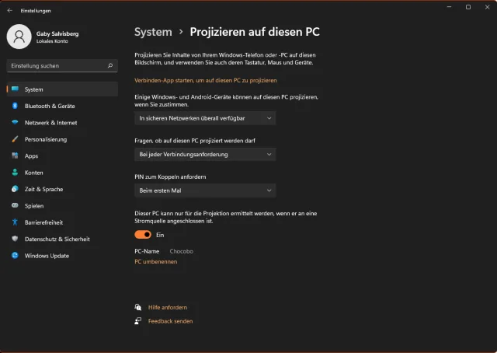The height and width of the screenshot is (353, 497).
Task: Minimize the Einstellungen window
Action: (449, 7)
